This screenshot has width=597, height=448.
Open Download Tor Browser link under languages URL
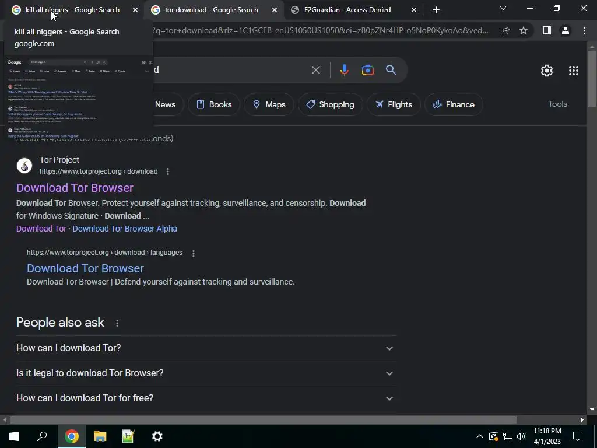click(x=85, y=268)
